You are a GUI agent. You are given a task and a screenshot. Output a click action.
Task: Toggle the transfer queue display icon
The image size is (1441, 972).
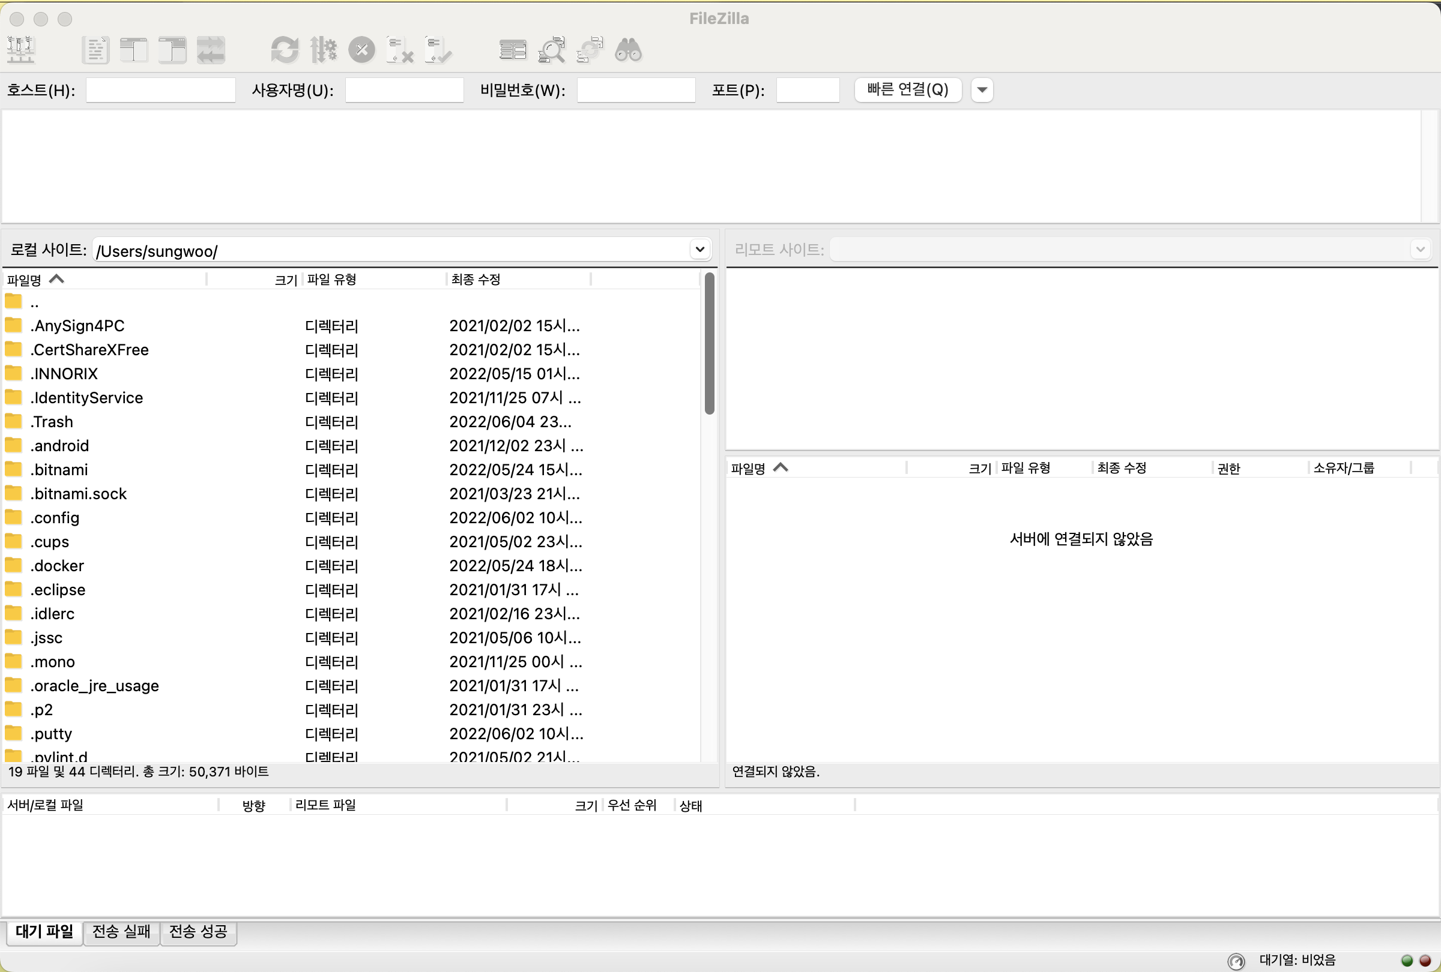click(211, 50)
